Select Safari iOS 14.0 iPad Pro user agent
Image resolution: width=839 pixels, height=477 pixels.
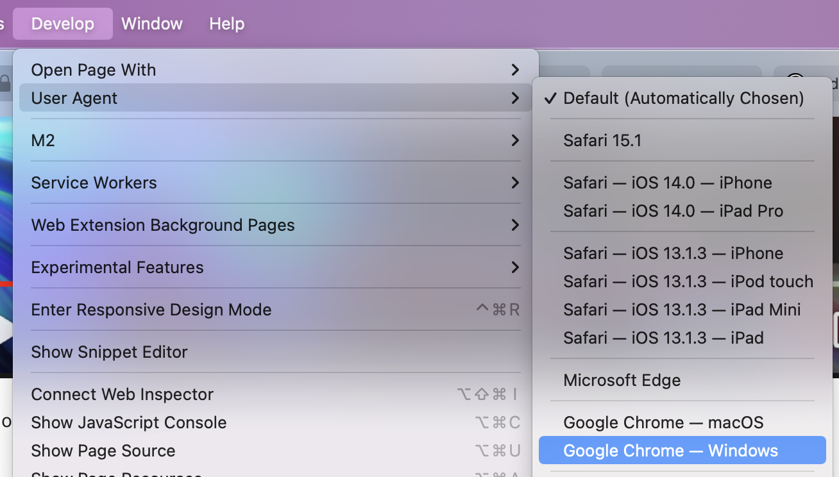tap(682, 211)
